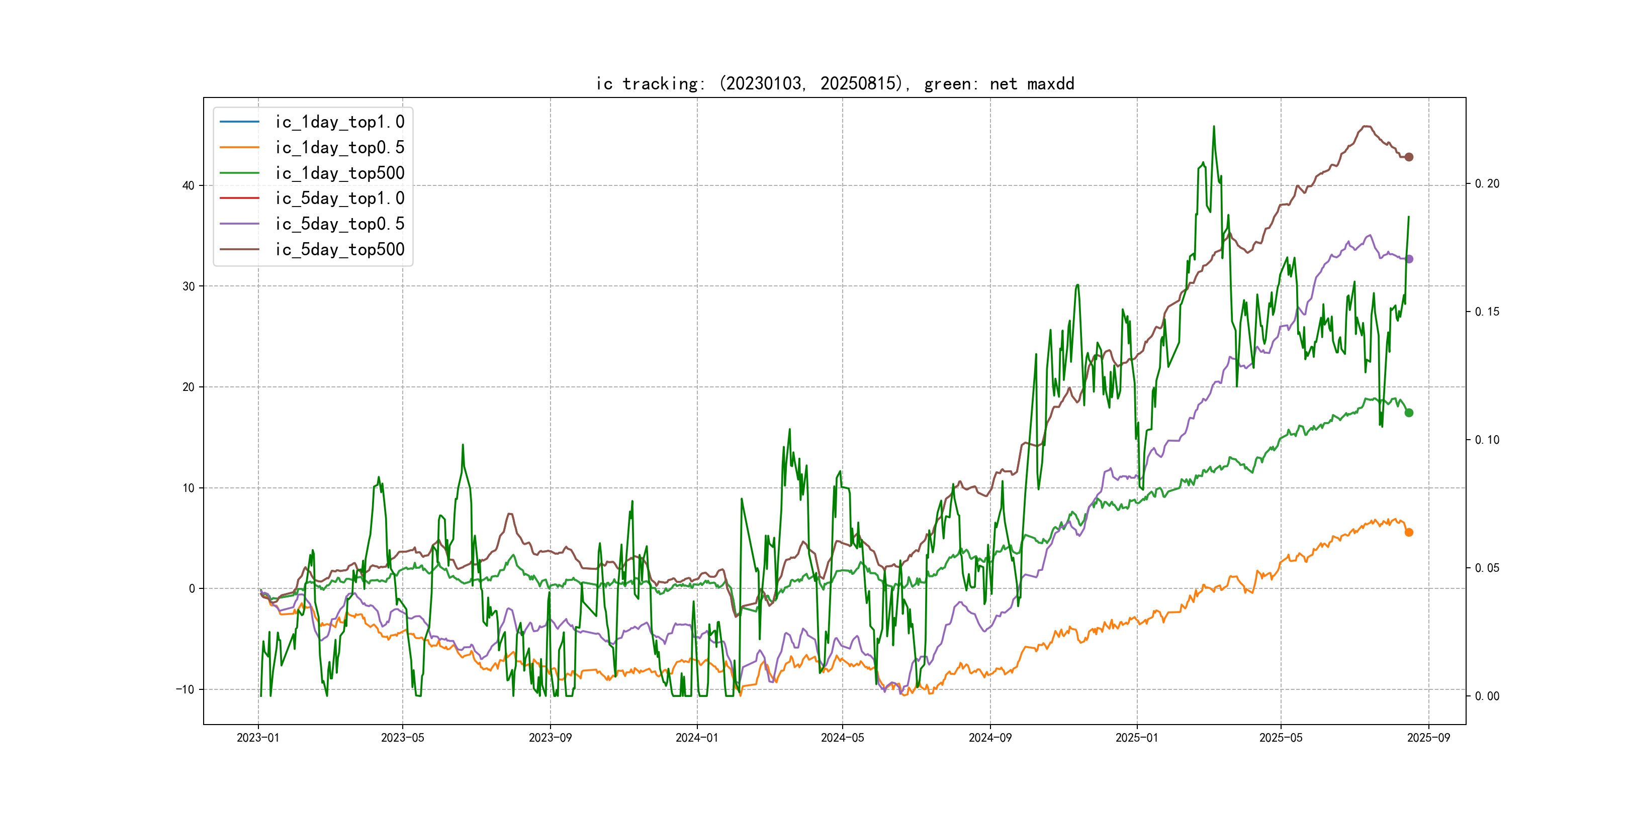1629x814 pixels.
Task: Click the red legend line swatch
Action: (239, 198)
